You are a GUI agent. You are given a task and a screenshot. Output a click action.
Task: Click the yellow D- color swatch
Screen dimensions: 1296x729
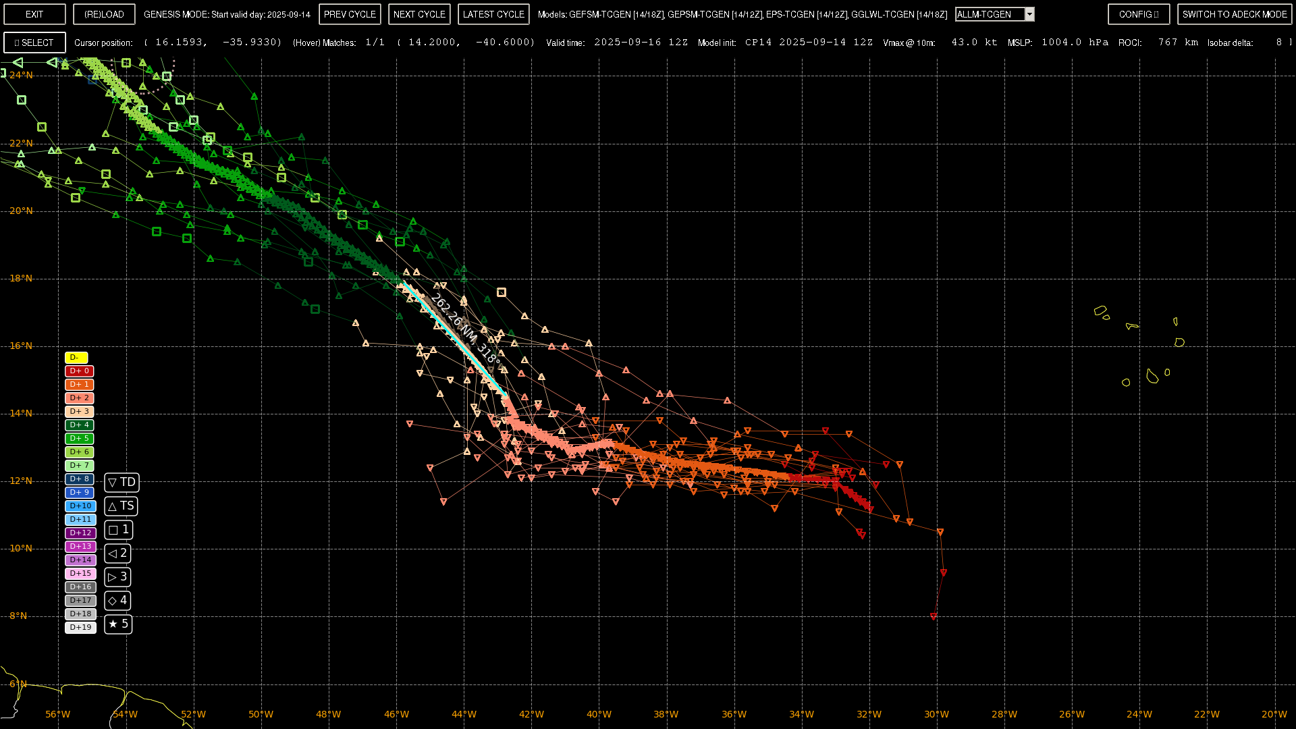point(76,358)
